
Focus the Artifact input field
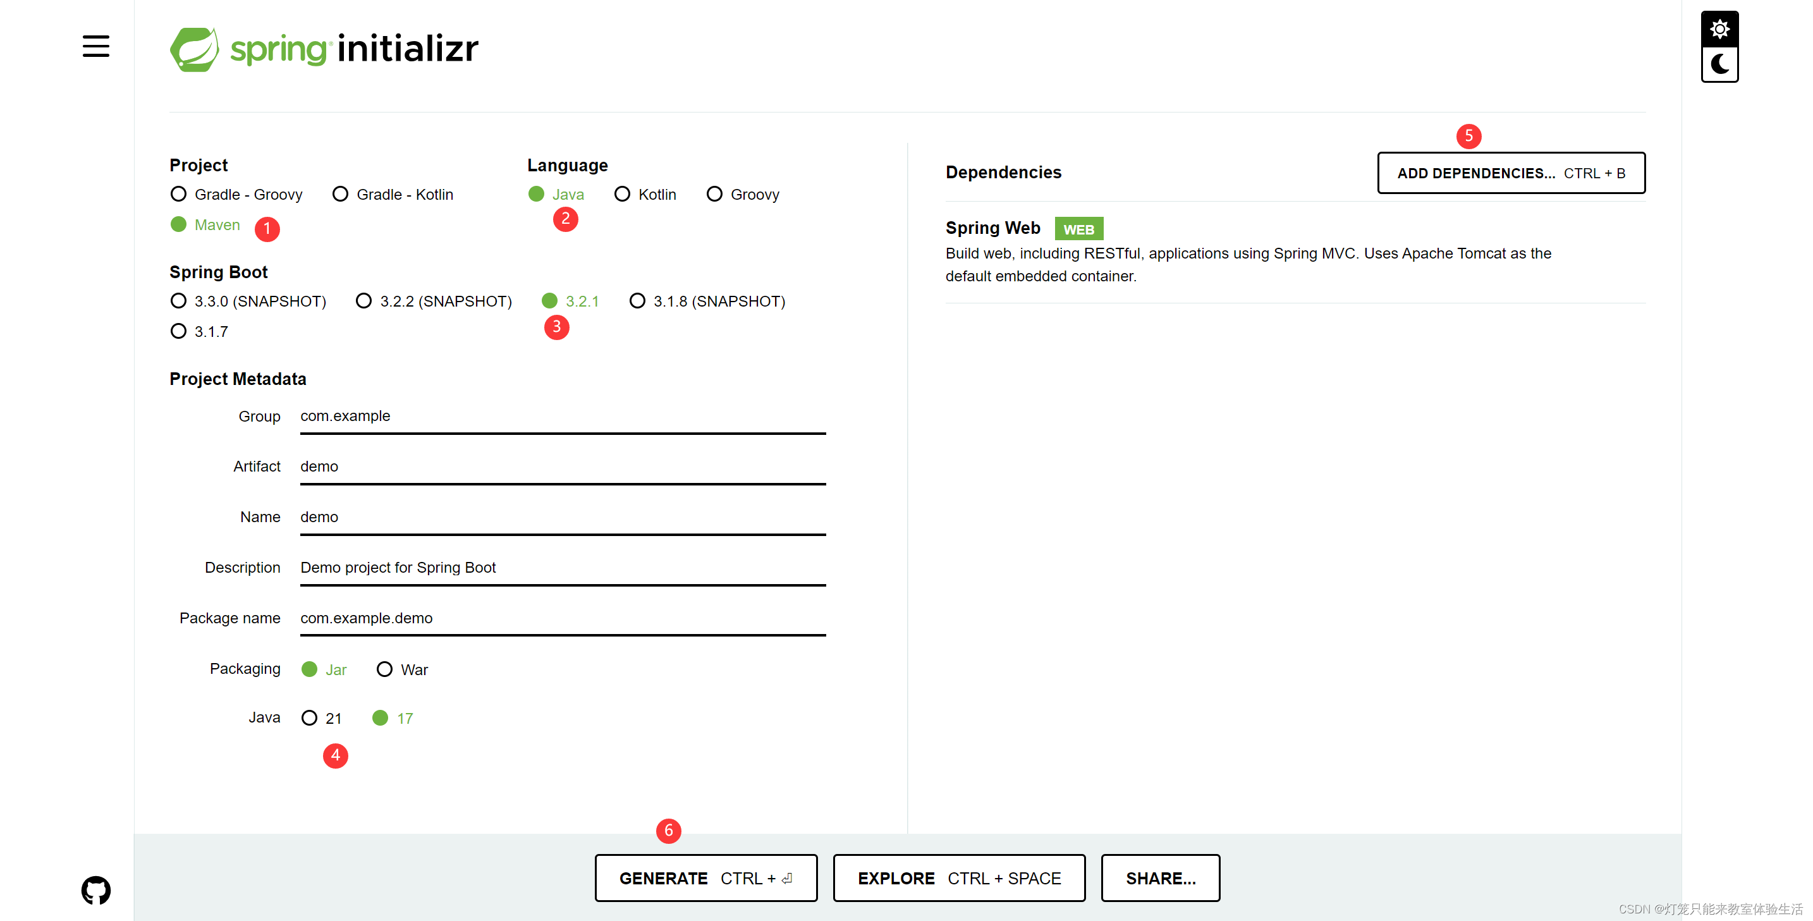pyautogui.click(x=563, y=468)
